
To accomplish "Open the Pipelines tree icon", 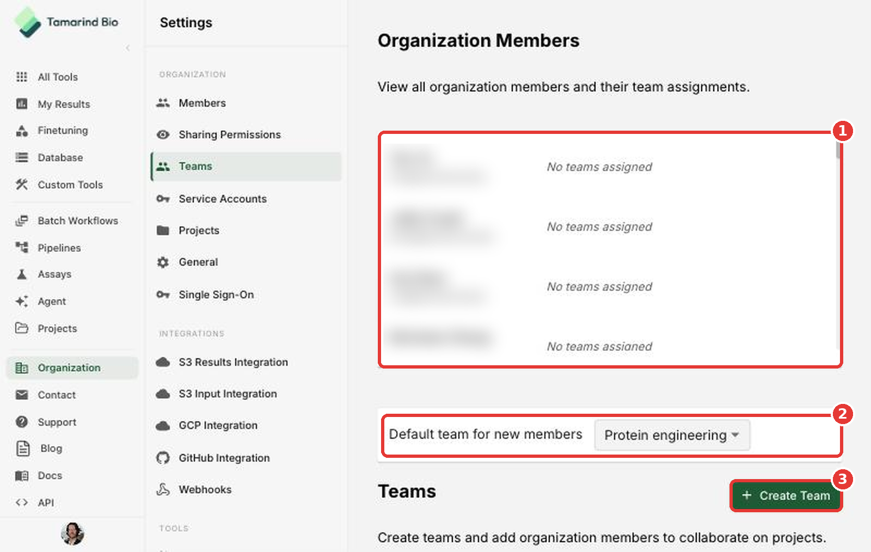I will pos(22,248).
